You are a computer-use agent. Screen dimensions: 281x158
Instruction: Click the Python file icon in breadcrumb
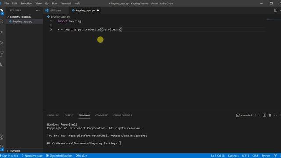(48, 17)
